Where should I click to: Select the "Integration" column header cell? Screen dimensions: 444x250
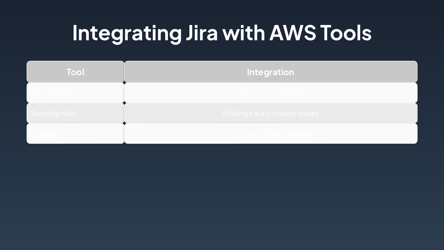[271, 72]
